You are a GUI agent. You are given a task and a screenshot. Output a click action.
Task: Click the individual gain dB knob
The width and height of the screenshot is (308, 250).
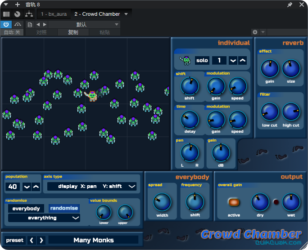click(221, 152)
